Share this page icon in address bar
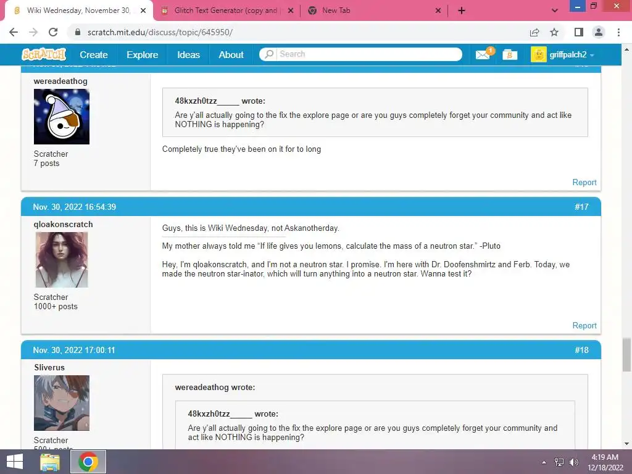 [534, 32]
